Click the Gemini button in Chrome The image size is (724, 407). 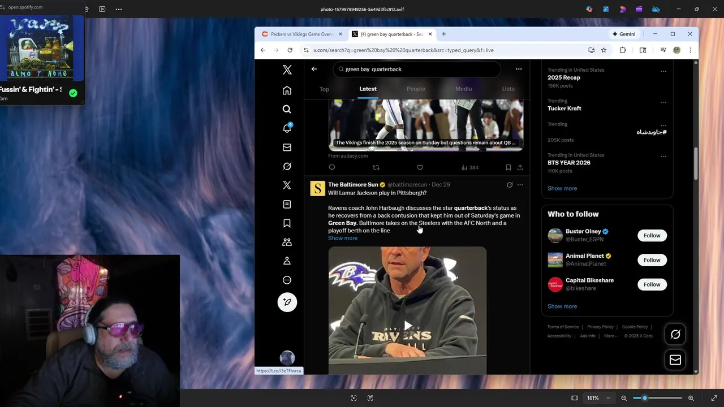624,34
